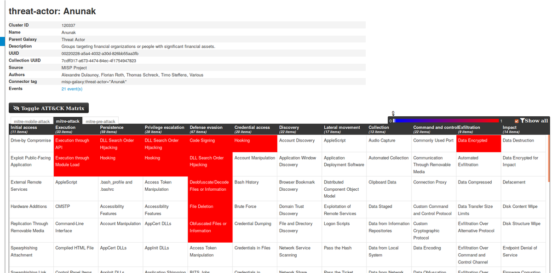Select the Impact column header

523,130
